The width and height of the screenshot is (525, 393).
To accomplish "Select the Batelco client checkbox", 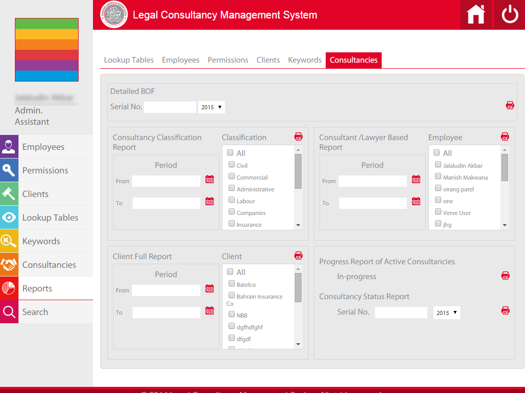I will 232,284.
